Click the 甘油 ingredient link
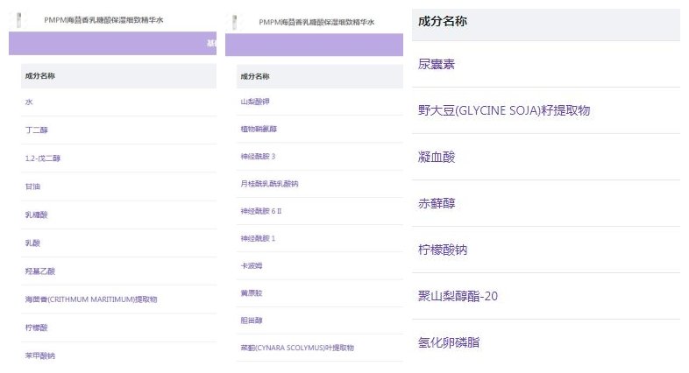This screenshot has height=373, width=689. [32, 186]
